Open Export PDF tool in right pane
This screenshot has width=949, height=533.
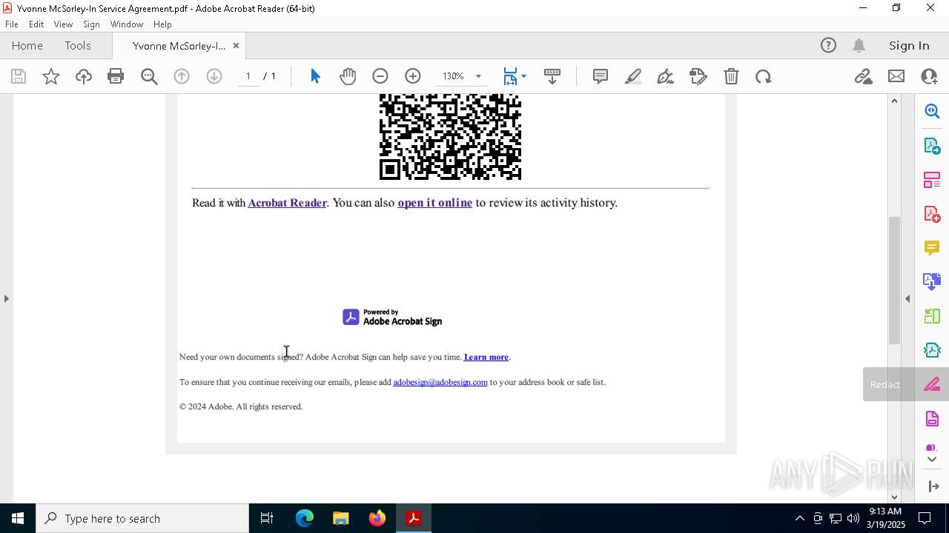(932, 145)
